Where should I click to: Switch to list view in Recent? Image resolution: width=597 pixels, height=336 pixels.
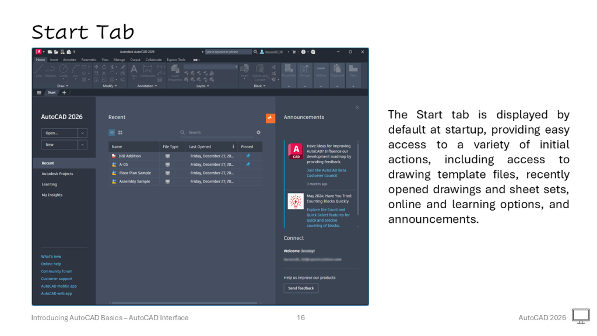point(112,132)
